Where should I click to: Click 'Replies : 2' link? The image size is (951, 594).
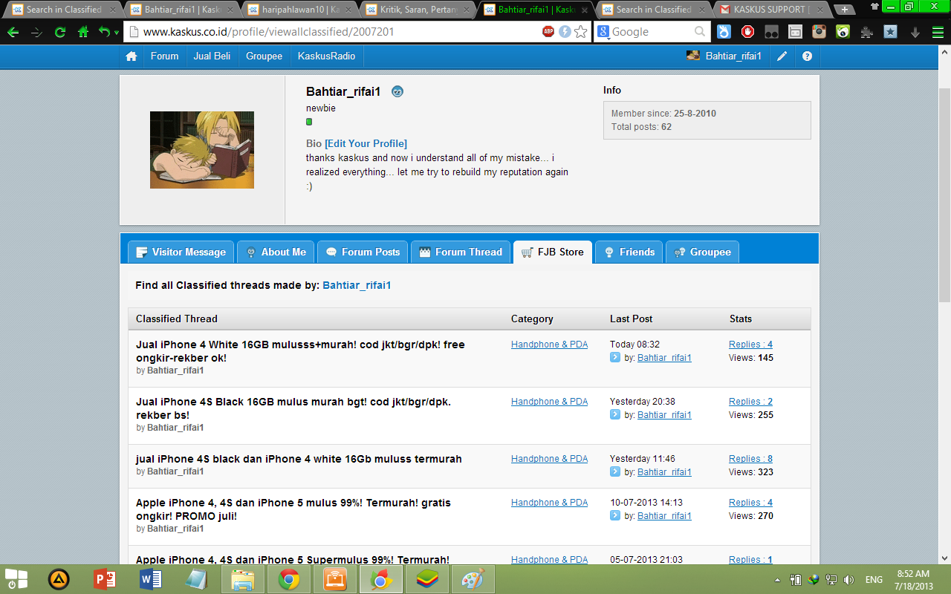click(750, 402)
